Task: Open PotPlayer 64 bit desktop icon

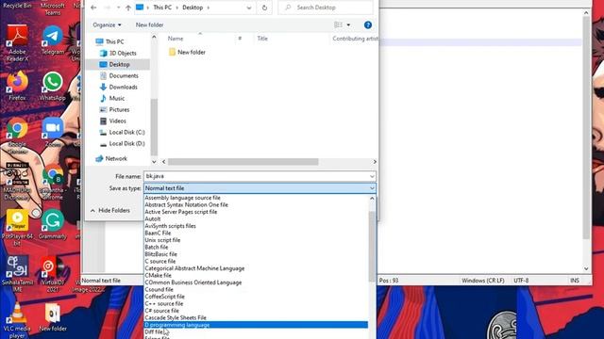Action: tap(17, 228)
